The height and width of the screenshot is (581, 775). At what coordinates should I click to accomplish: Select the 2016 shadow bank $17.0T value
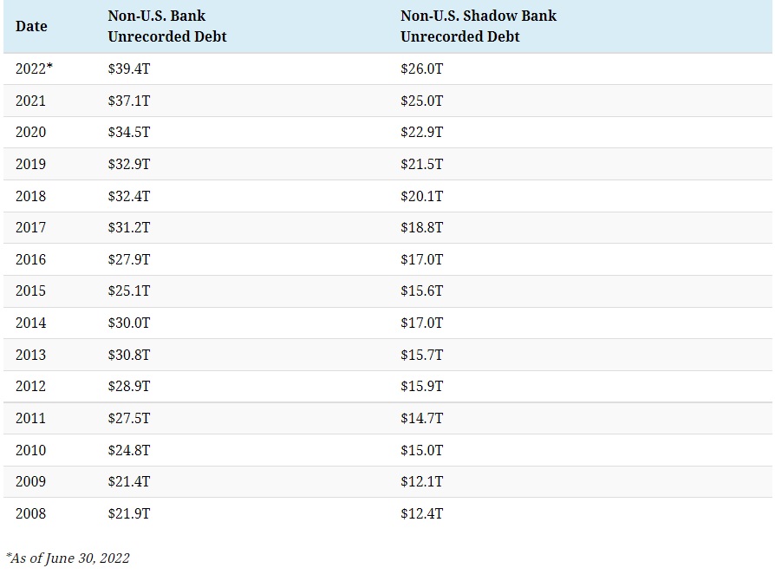(421, 259)
